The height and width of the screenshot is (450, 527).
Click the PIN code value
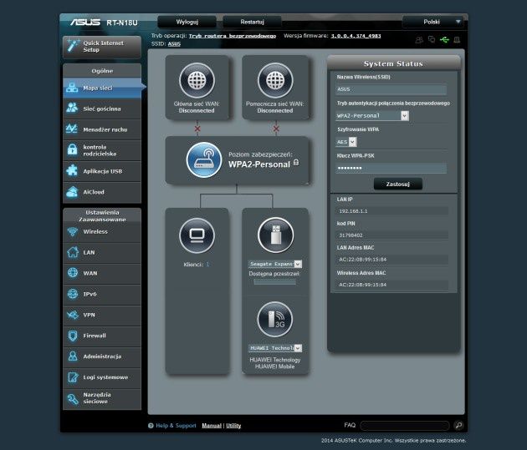(350, 235)
